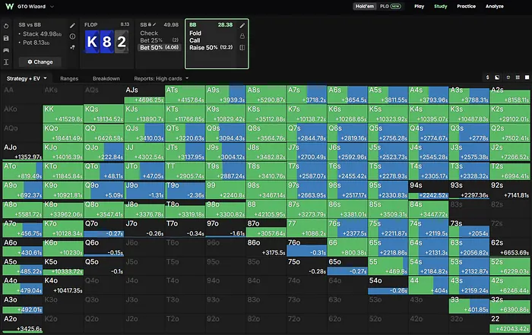This screenshot has width=532, height=335.
Task: Edit the SB vs BB setup with pencil icon
Action: [72, 25]
